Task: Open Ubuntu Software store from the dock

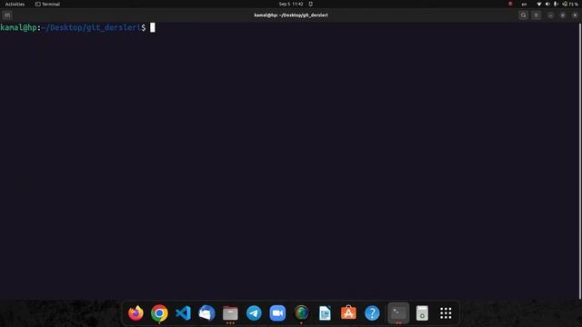Action: (x=348, y=312)
